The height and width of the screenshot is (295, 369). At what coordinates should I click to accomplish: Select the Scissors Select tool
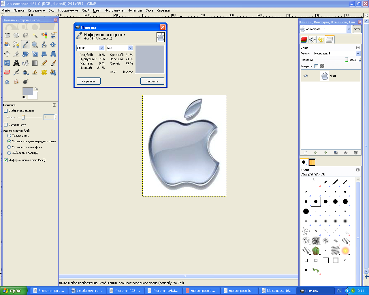(x=53, y=35)
